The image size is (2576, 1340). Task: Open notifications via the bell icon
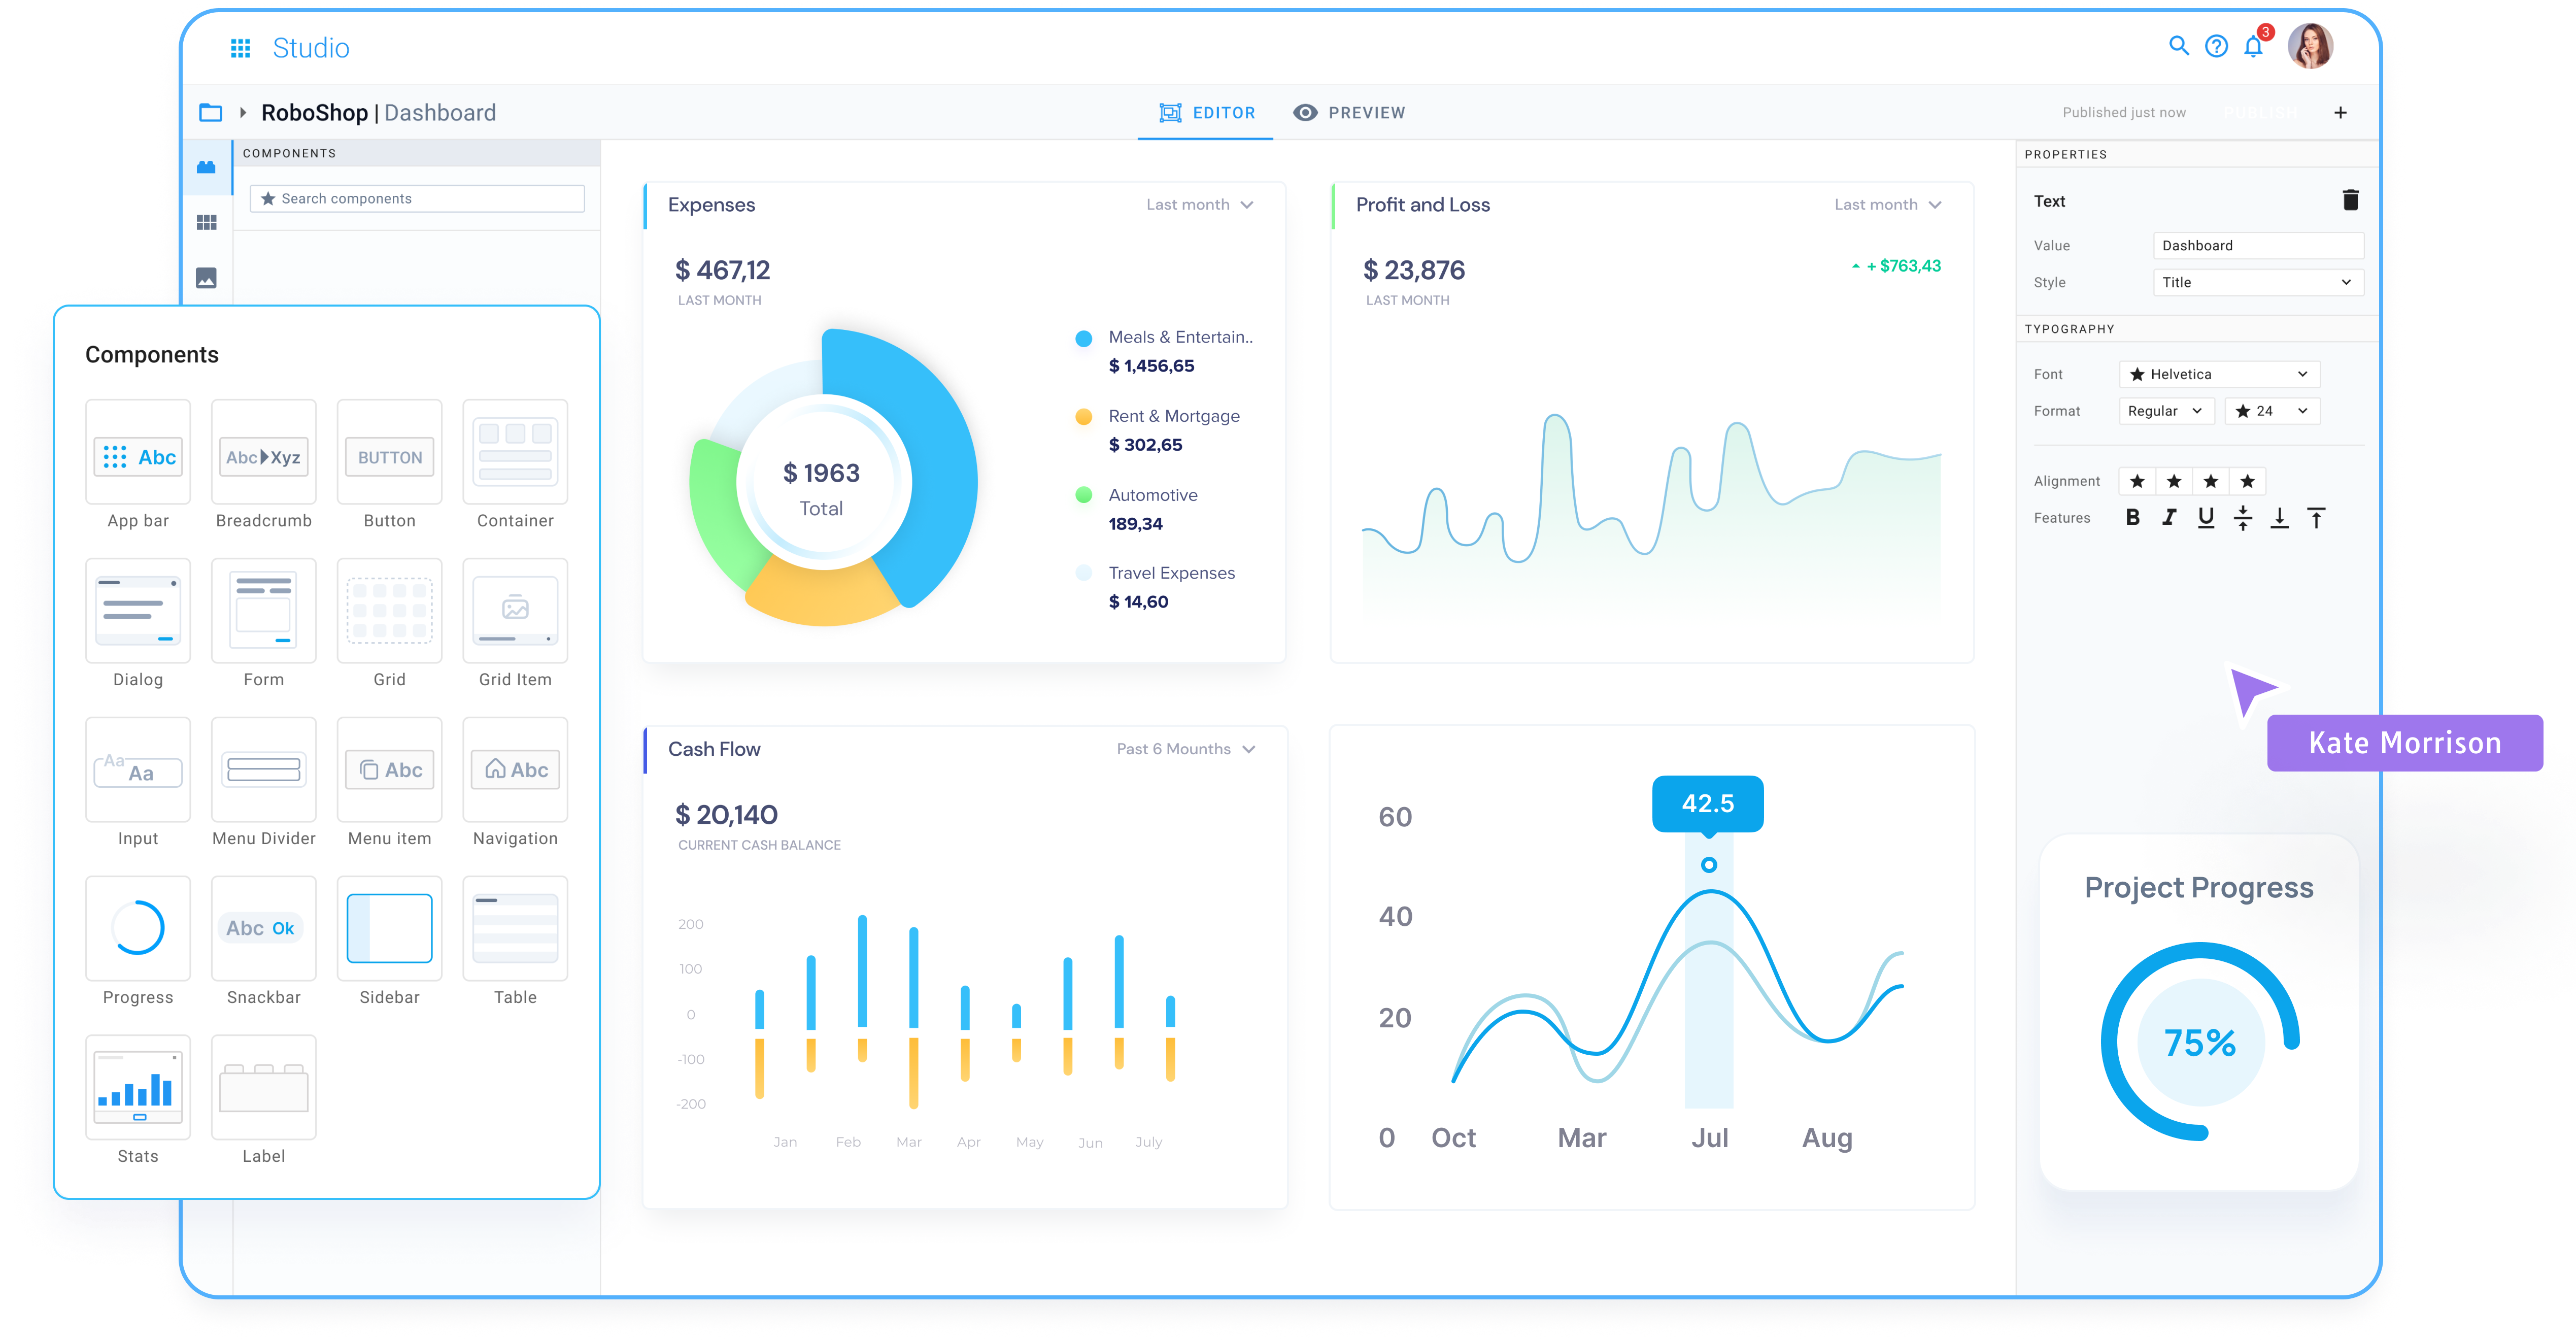pyautogui.click(x=2254, y=46)
